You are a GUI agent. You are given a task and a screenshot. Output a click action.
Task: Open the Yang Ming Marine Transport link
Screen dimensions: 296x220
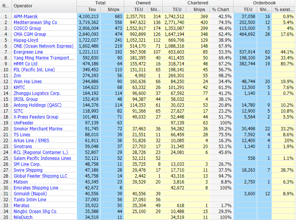click(x=44, y=58)
